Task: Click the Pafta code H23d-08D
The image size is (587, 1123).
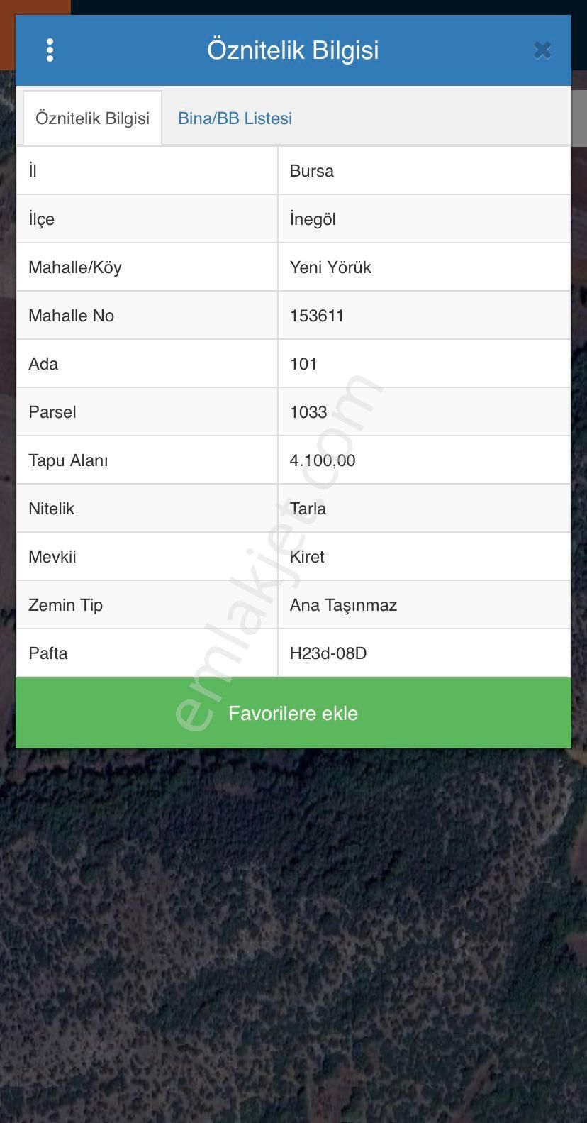Action: 328,653
